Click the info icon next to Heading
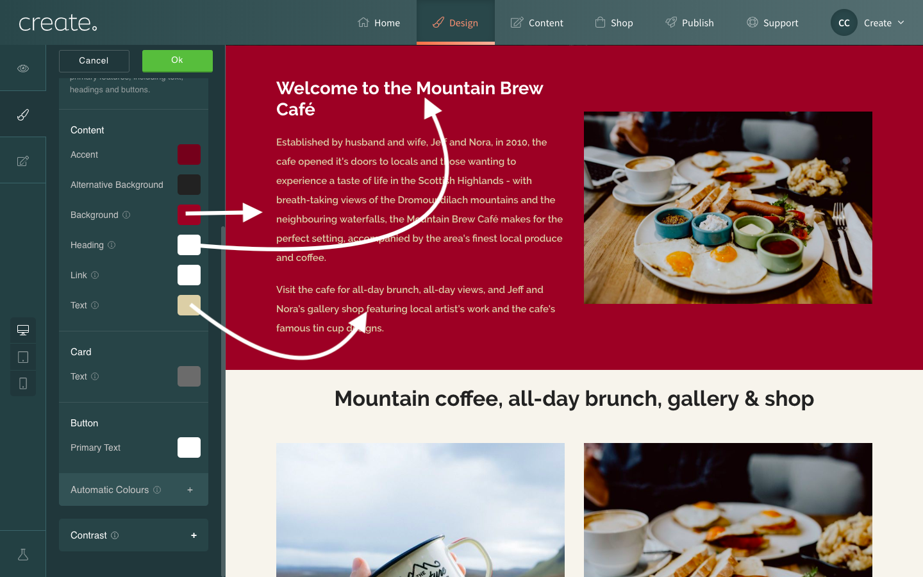Image resolution: width=923 pixels, height=577 pixels. click(x=112, y=245)
